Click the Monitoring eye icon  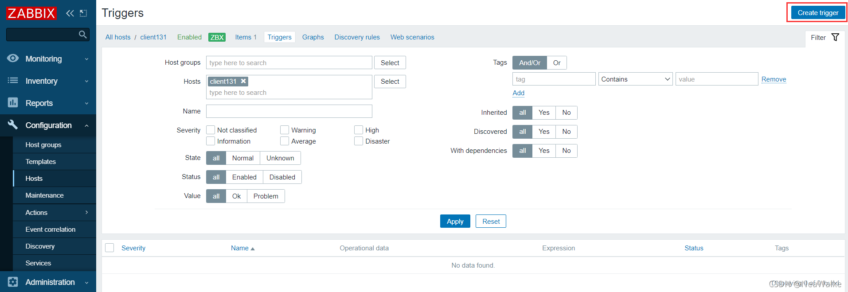tap(13, 58)
